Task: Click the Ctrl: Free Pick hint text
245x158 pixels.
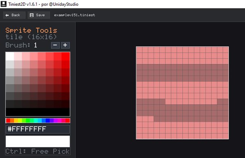Action: point(38,151)
